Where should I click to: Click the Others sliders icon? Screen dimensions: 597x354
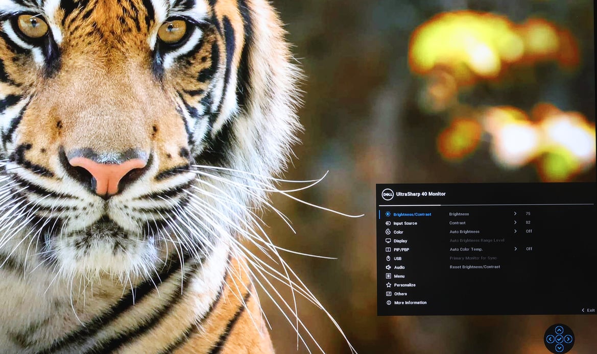pos(388,294)
